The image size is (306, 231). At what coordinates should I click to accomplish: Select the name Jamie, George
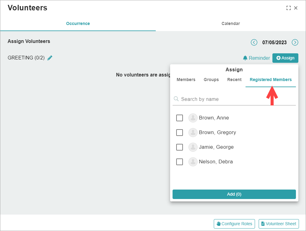coord(216,147)
